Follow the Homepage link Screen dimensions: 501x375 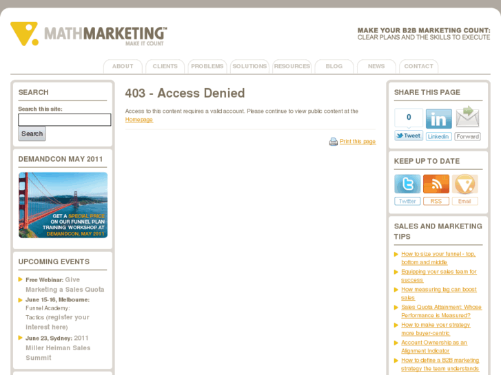[139, 119]
